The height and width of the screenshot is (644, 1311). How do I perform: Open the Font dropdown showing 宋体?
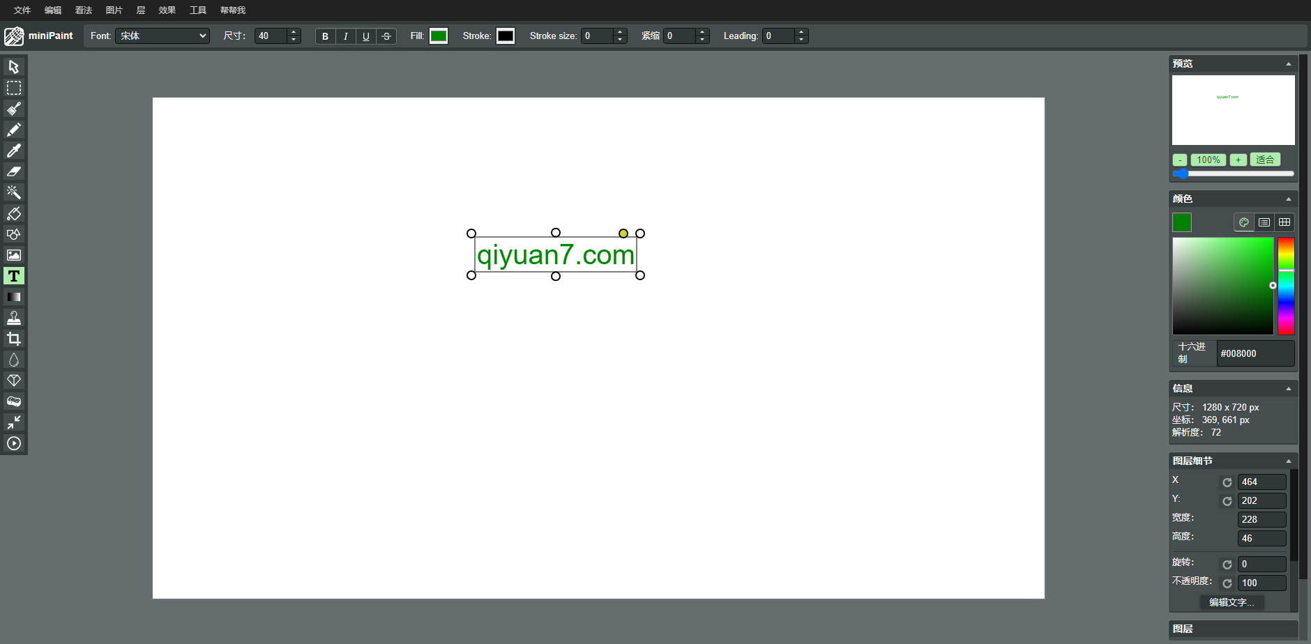pyautogui.click(x=162, y=36)
